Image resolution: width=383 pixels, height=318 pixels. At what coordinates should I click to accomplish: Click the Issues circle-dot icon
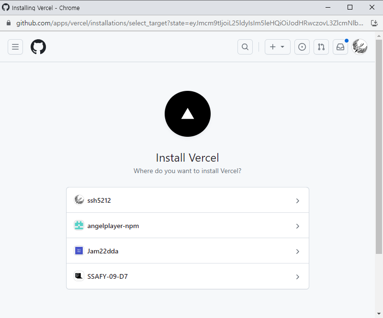[x=302, y=46]
